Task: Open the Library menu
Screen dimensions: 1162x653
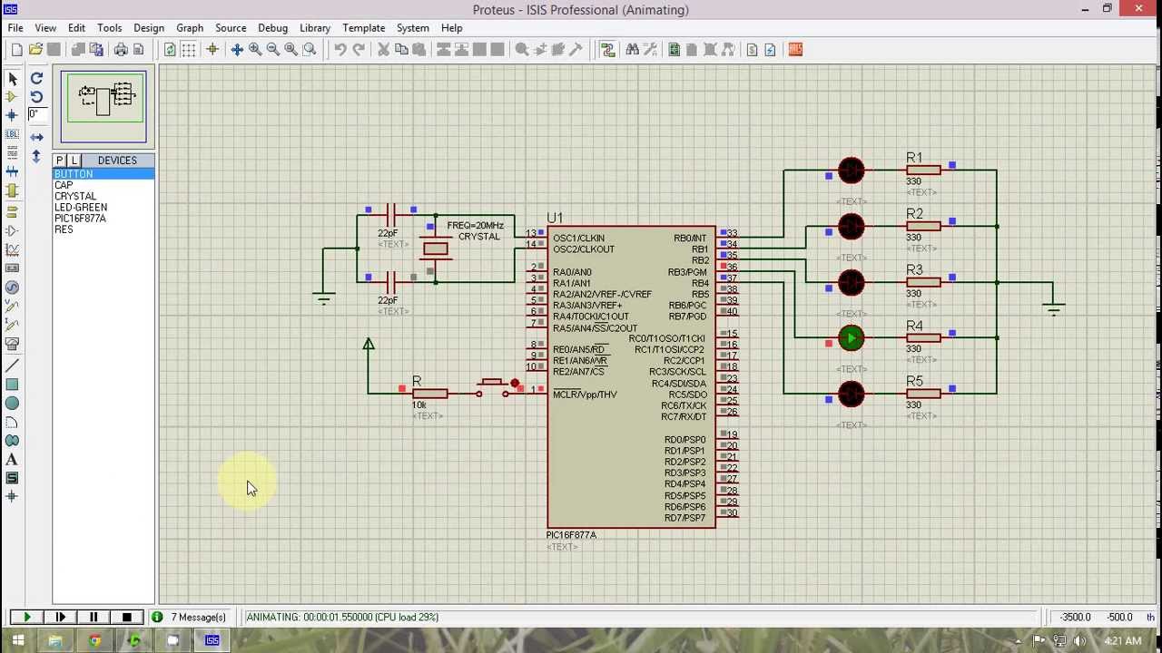Action: click(x=315, y=28)
